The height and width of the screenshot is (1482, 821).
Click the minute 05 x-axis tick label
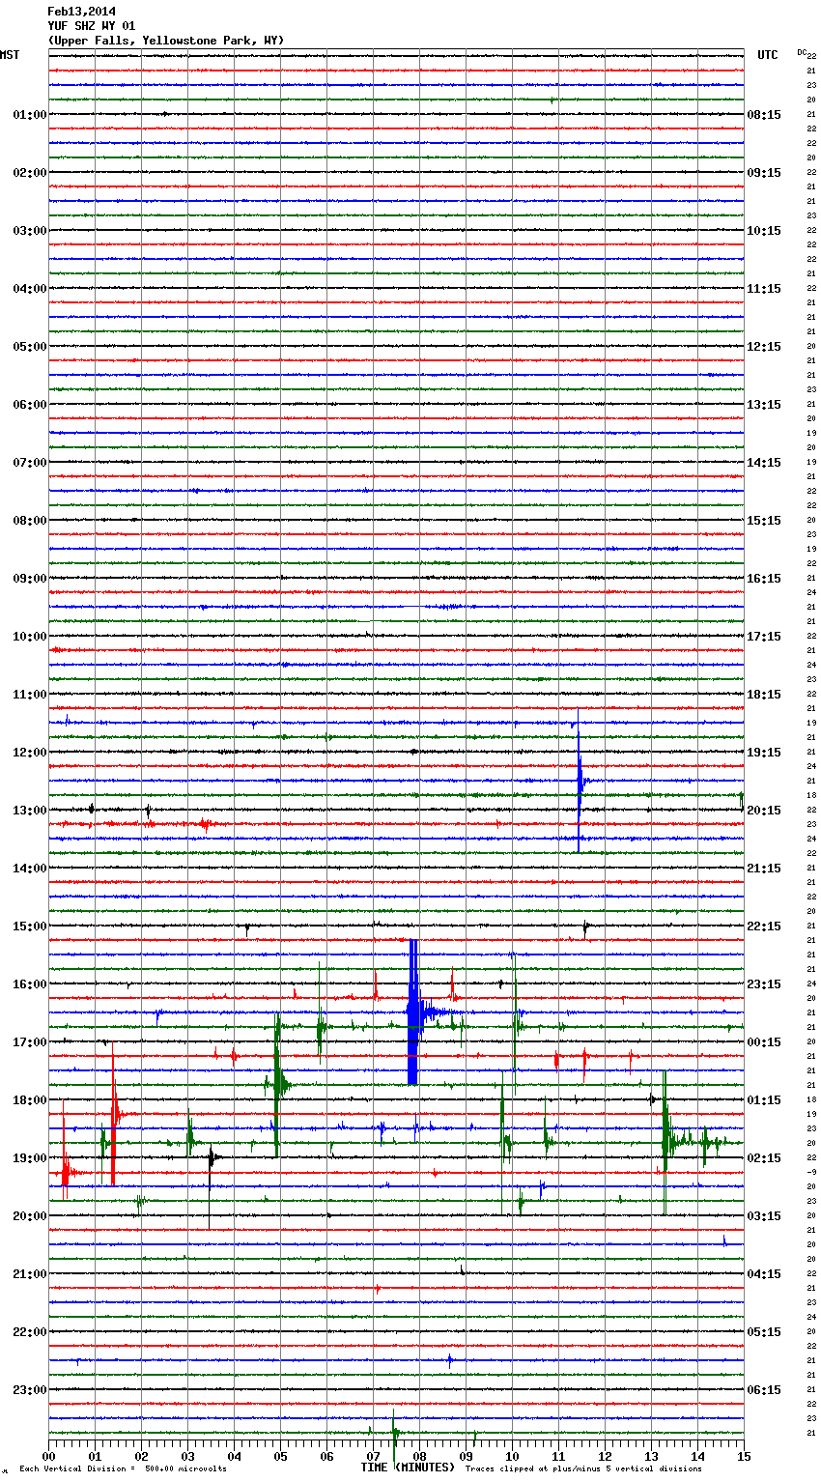click(x=281, y=1457)
